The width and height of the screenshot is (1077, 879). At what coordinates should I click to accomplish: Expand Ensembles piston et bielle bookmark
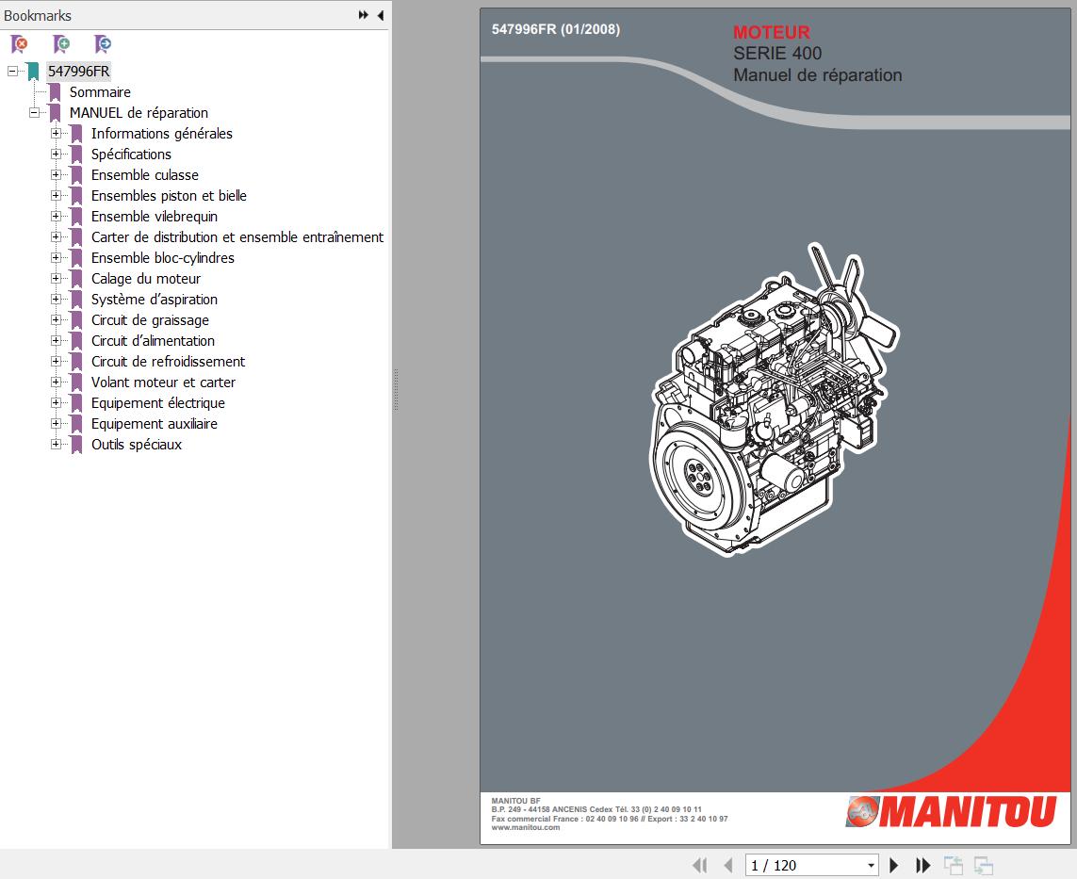[56, 196]
